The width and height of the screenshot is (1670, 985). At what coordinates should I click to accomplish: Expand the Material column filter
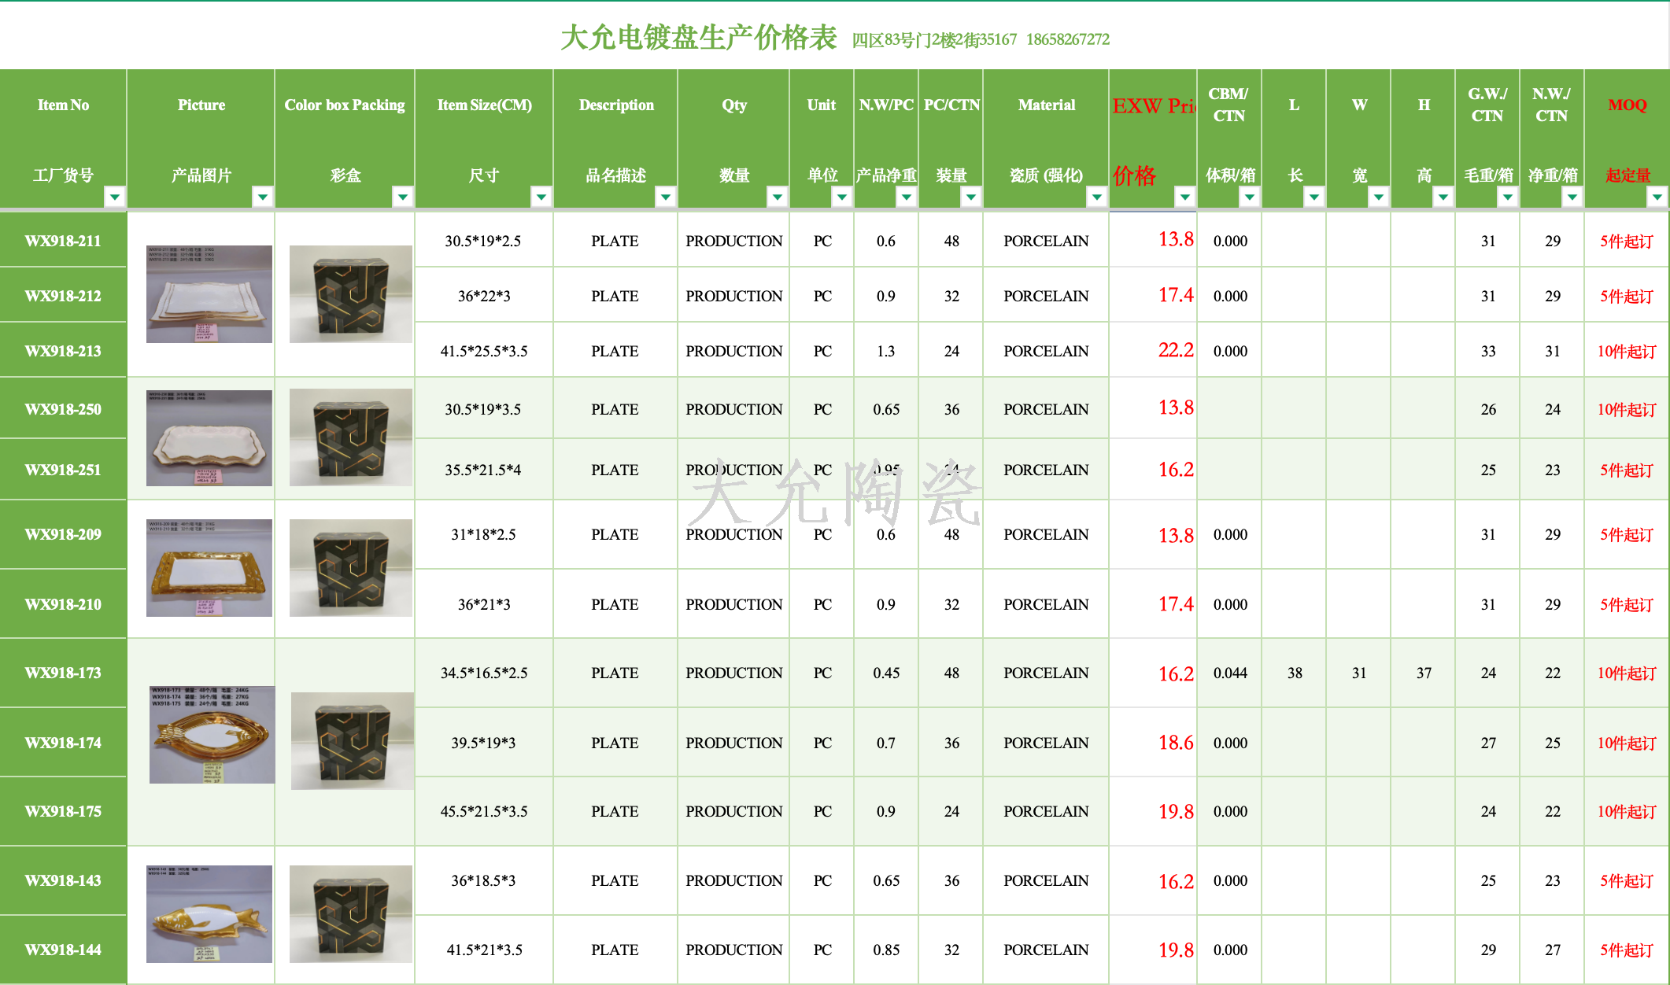pyautogui.click(x=1097, y=197)
